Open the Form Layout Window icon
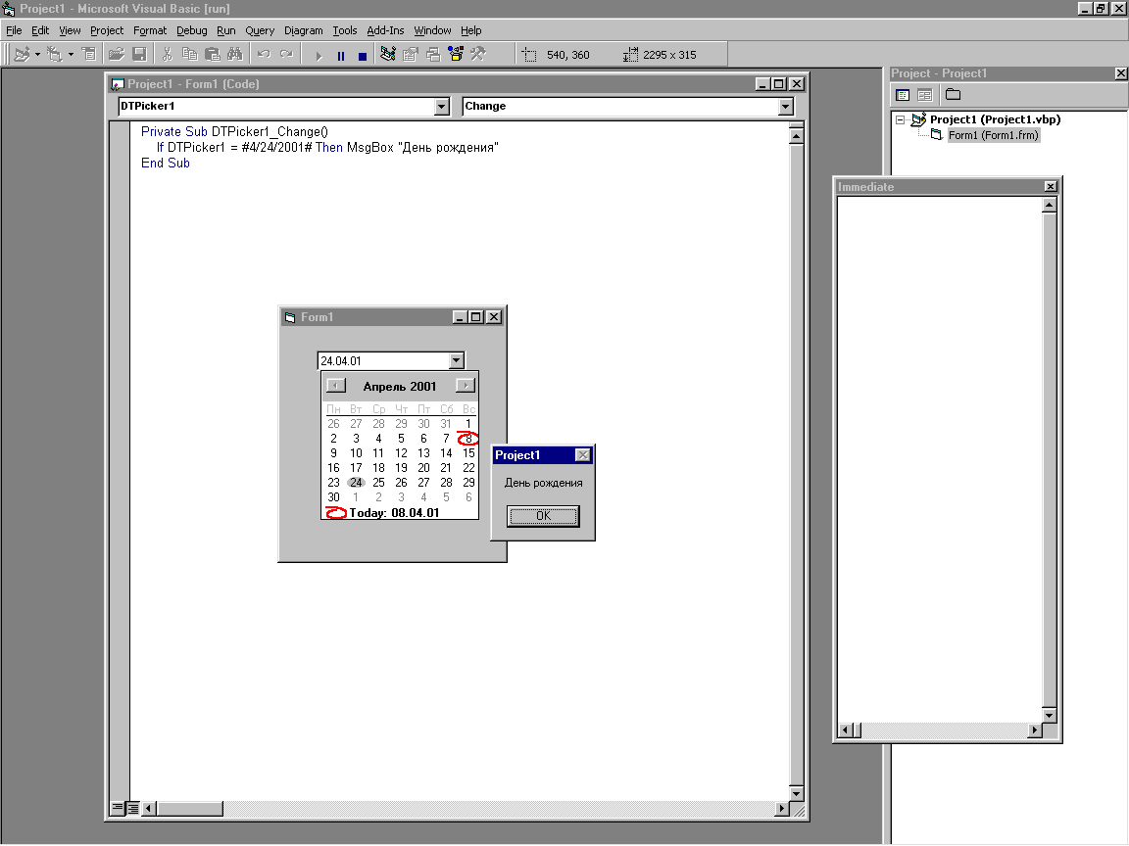The image size is (1129, 846). click(433, 55)
